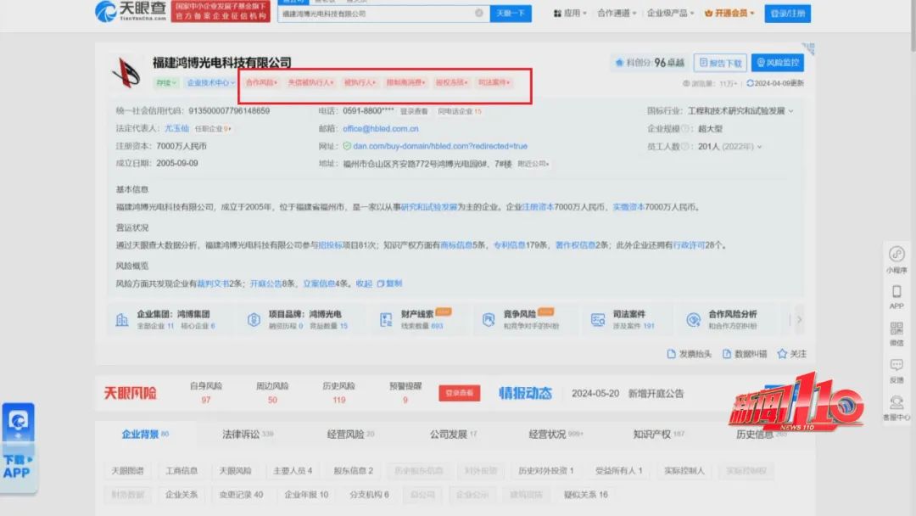
Task: Open the 开通会员 dropdown
Action: 729,13
